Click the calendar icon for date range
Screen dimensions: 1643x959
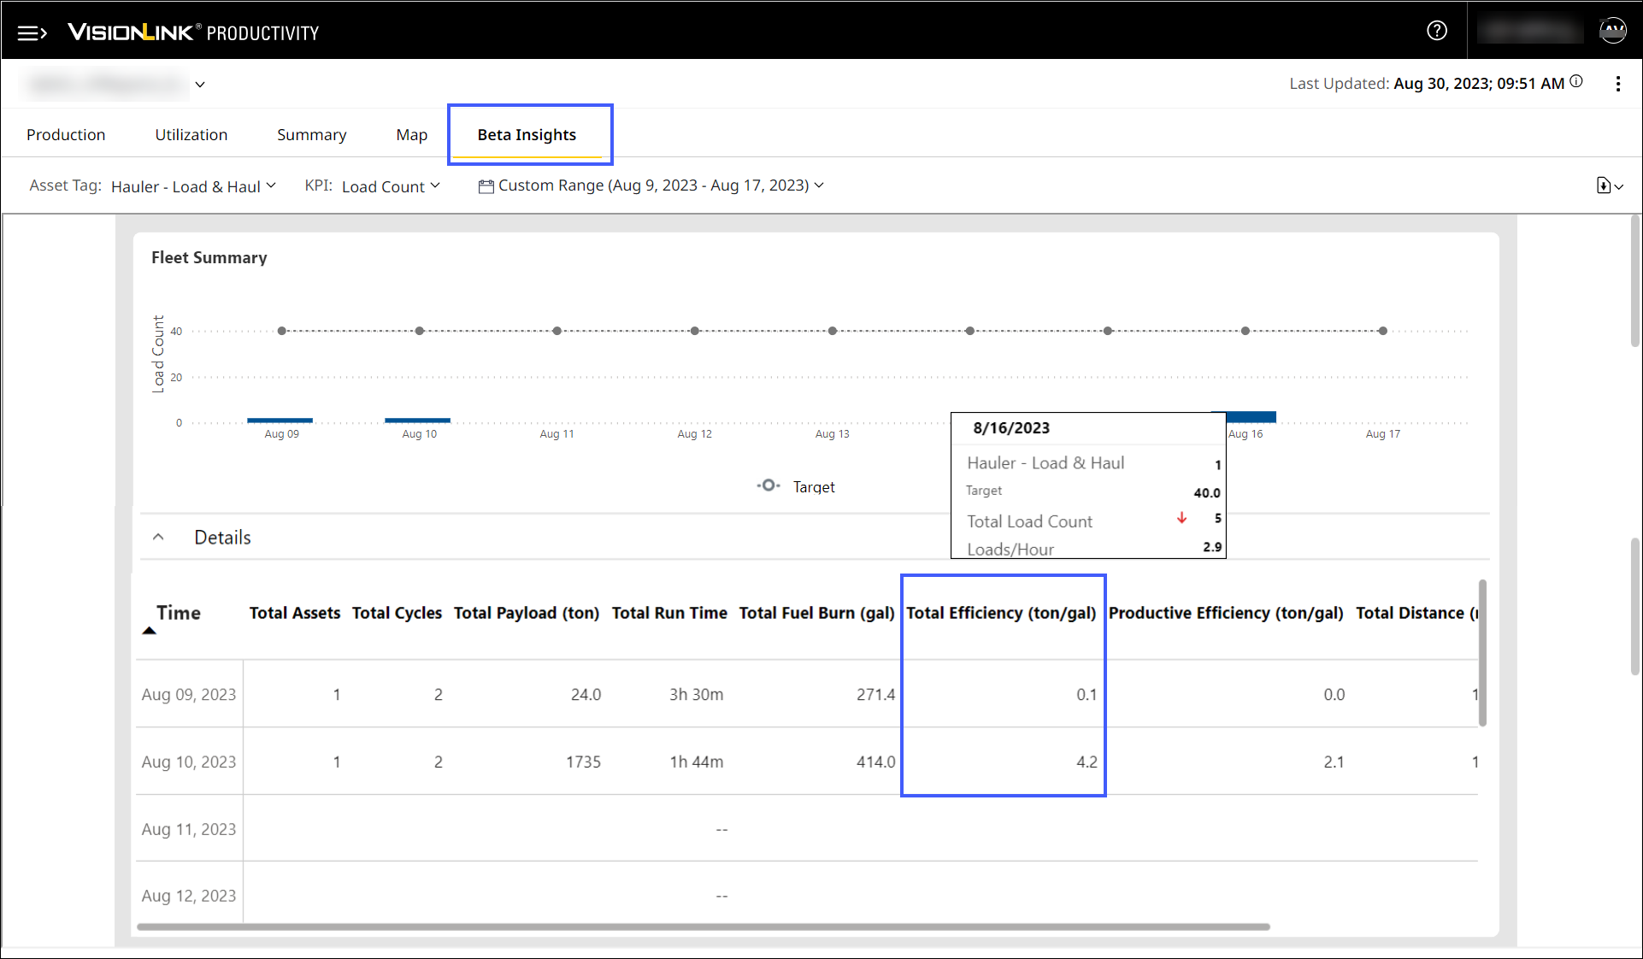(486, 186)
